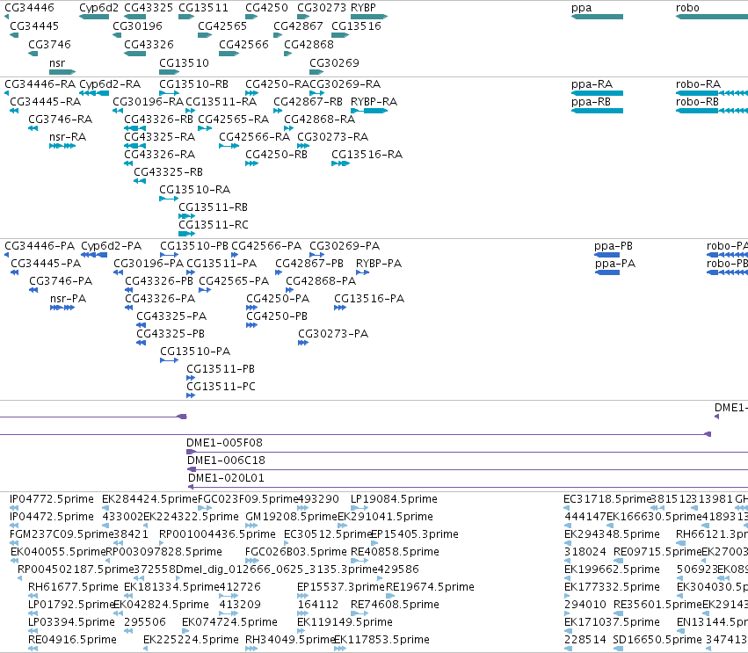Viewport: 748px width, 653px height.
Task: Select the EK074724.5prime EST label
Action: 229,622
